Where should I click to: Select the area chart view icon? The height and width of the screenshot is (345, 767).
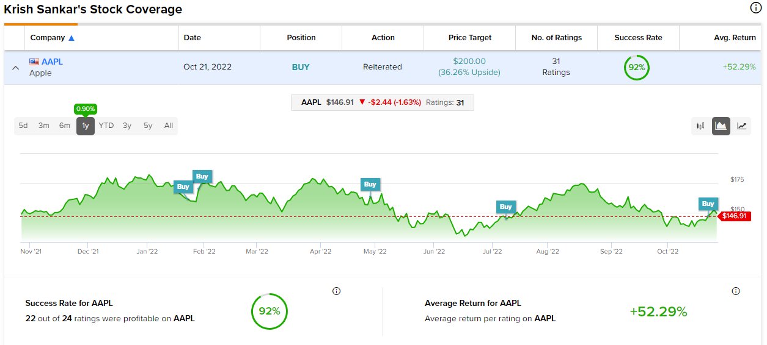point(721,126)
